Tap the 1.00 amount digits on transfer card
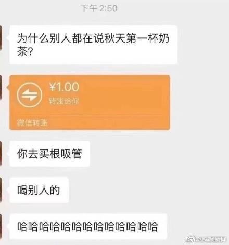Image resolution: width=229 pixels, height=245 pixels. coord(68,87)
